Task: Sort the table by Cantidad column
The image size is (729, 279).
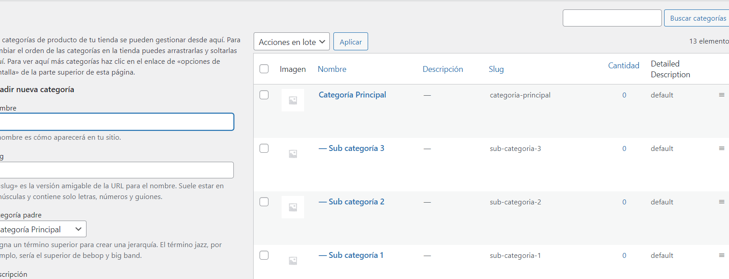Action: tap(624, 66)
